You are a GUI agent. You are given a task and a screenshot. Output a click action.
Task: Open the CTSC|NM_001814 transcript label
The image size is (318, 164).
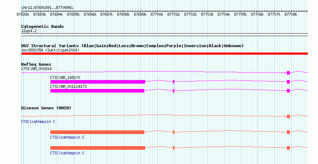coord(36,69)
